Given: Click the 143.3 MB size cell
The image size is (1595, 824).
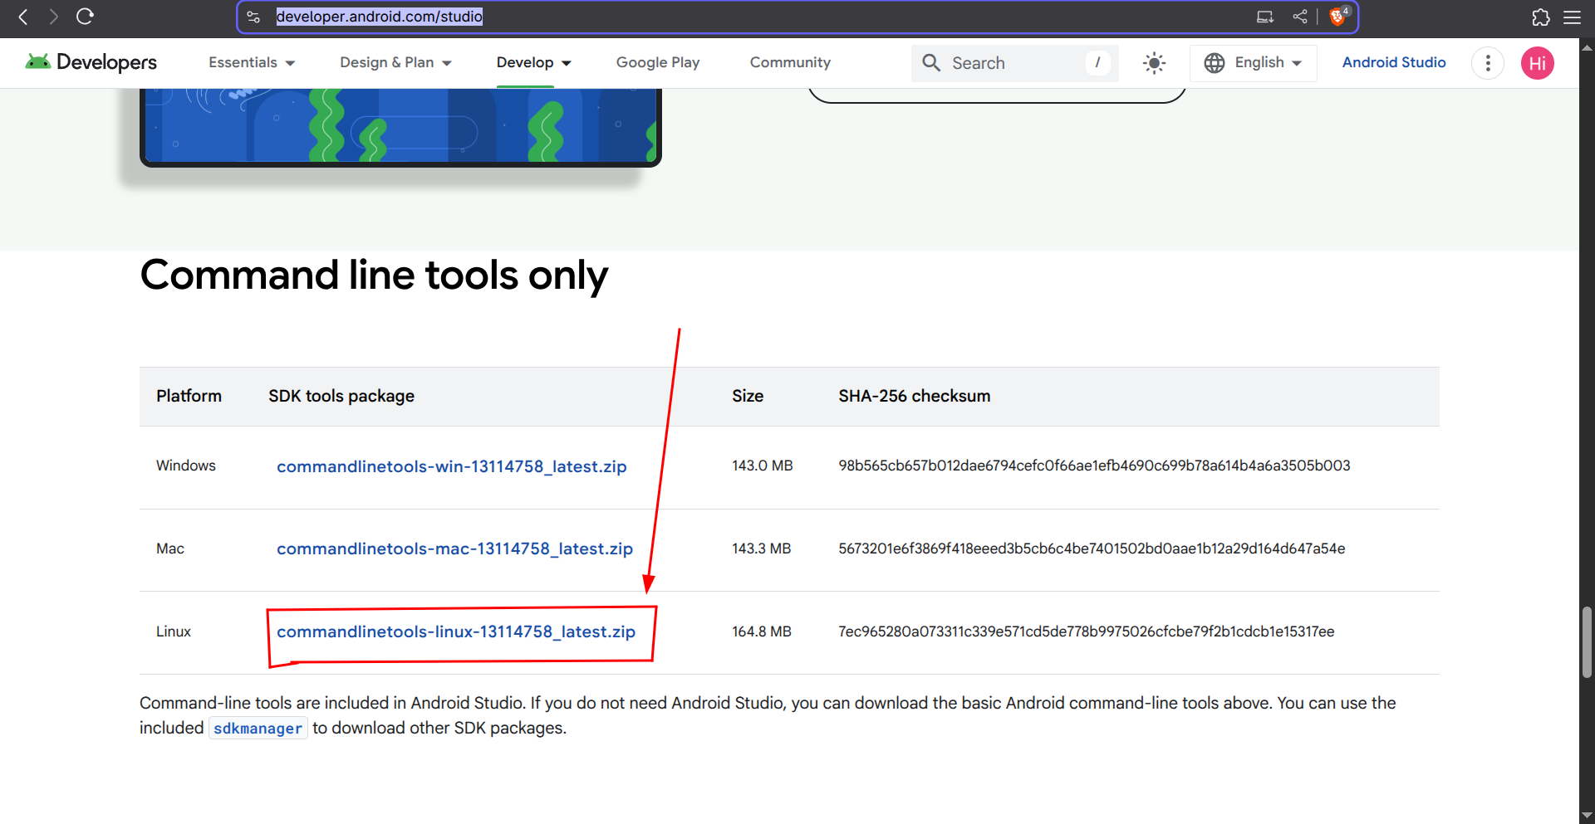Looking at the screenshot, I should 762,549.
